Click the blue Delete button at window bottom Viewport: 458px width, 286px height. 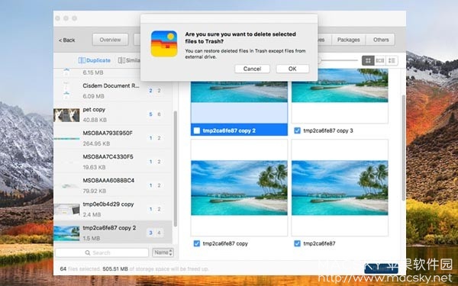pos(381,268)
